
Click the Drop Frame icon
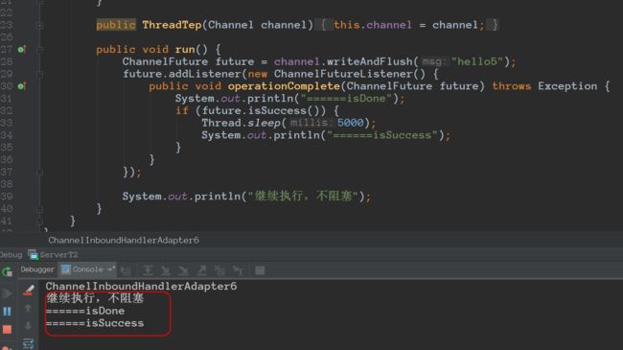[x=219, y=270]
